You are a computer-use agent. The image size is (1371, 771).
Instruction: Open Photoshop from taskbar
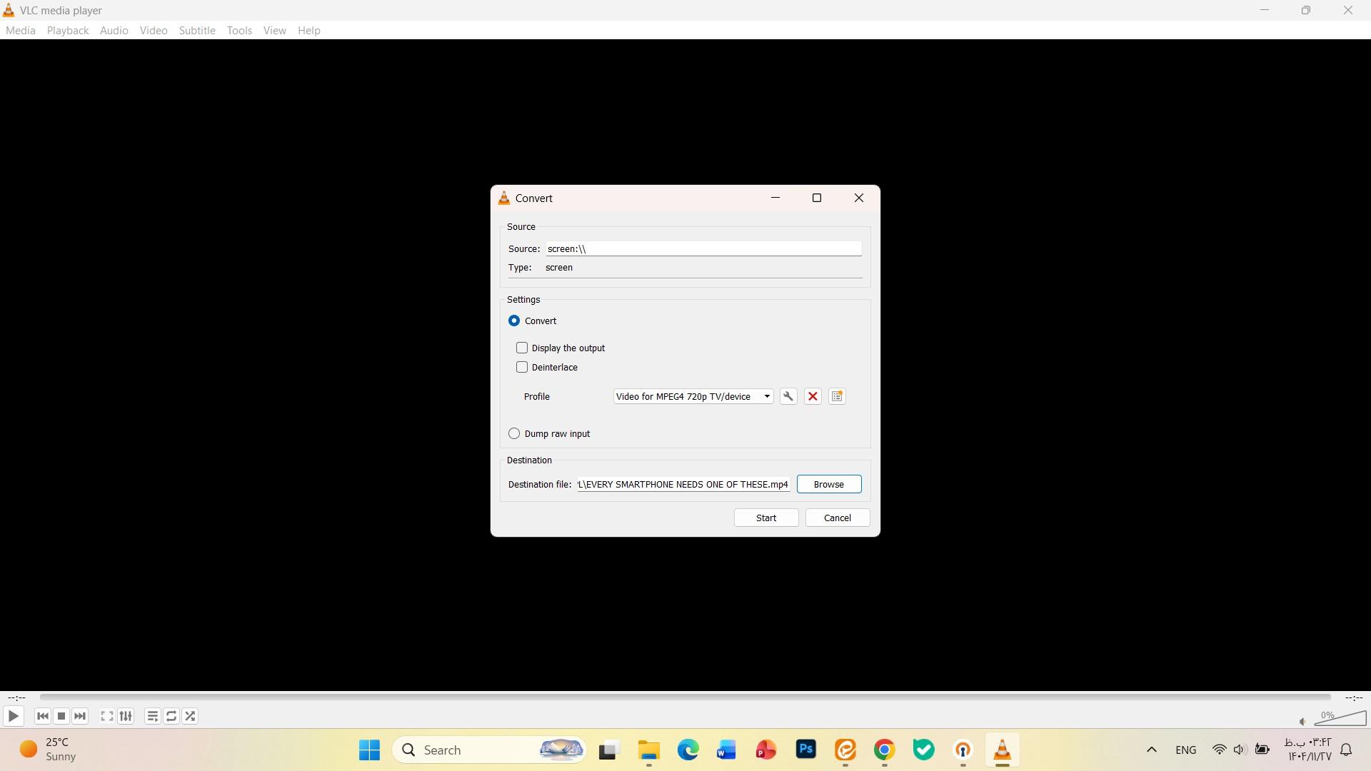click(806, 750)
